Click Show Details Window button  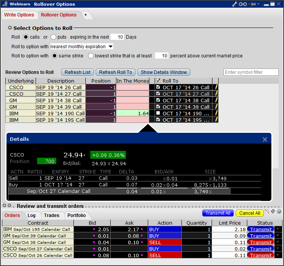click(x=164, y=72)
